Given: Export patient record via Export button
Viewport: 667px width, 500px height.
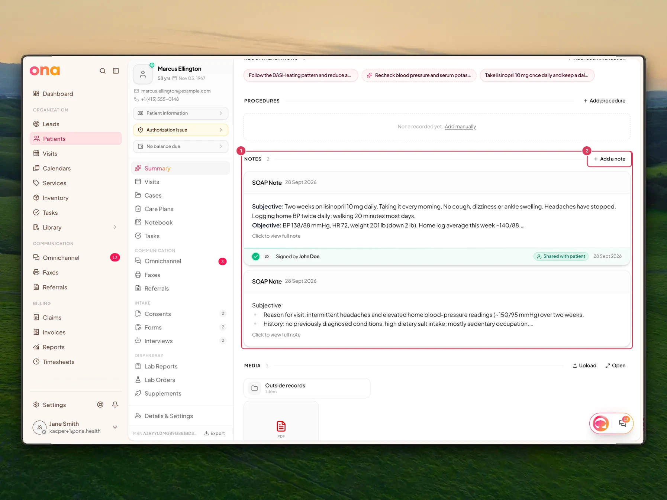Looking at the screenshot, I should pyautogui.click(x=215, y=434).
